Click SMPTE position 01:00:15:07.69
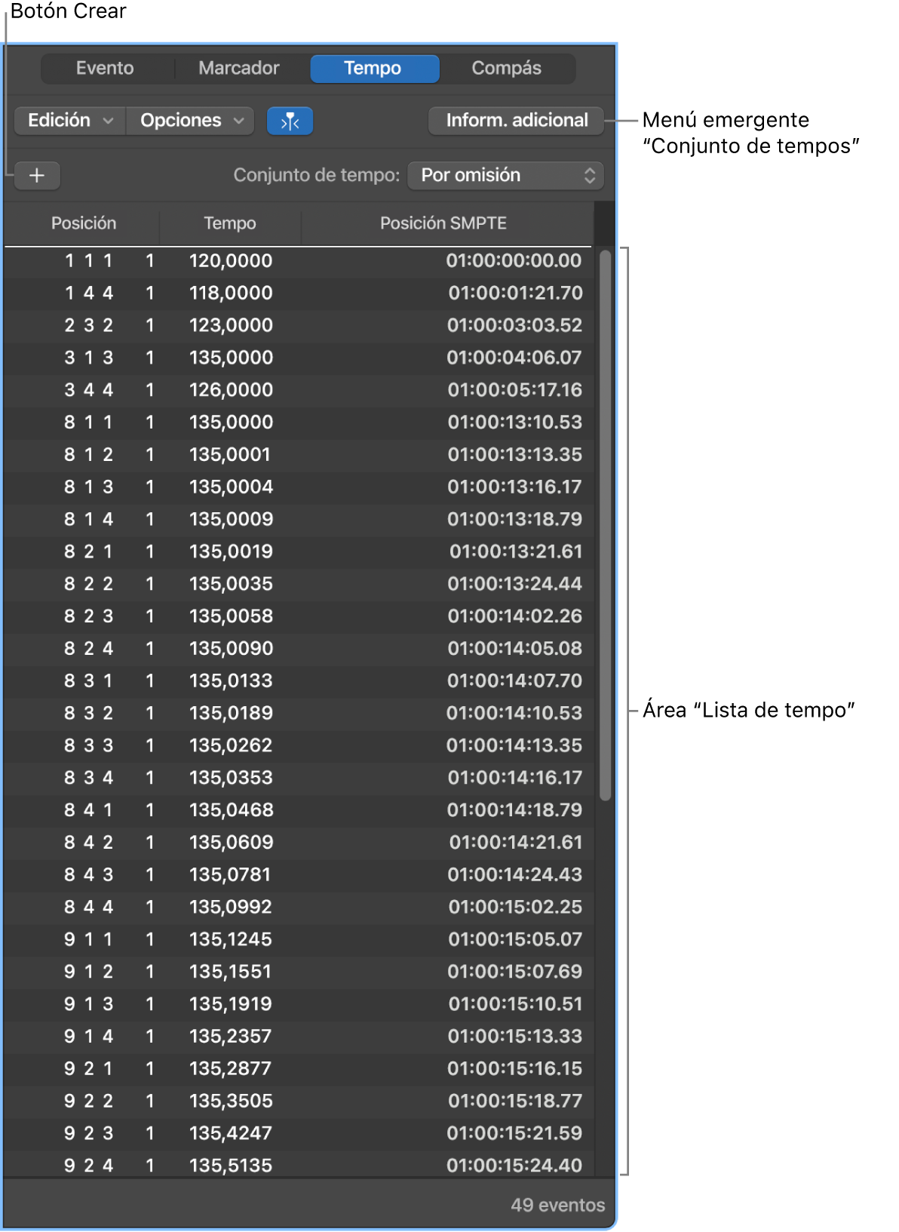Image resolution: width=899 pixels, height=1232 pixels. point(514,972)
